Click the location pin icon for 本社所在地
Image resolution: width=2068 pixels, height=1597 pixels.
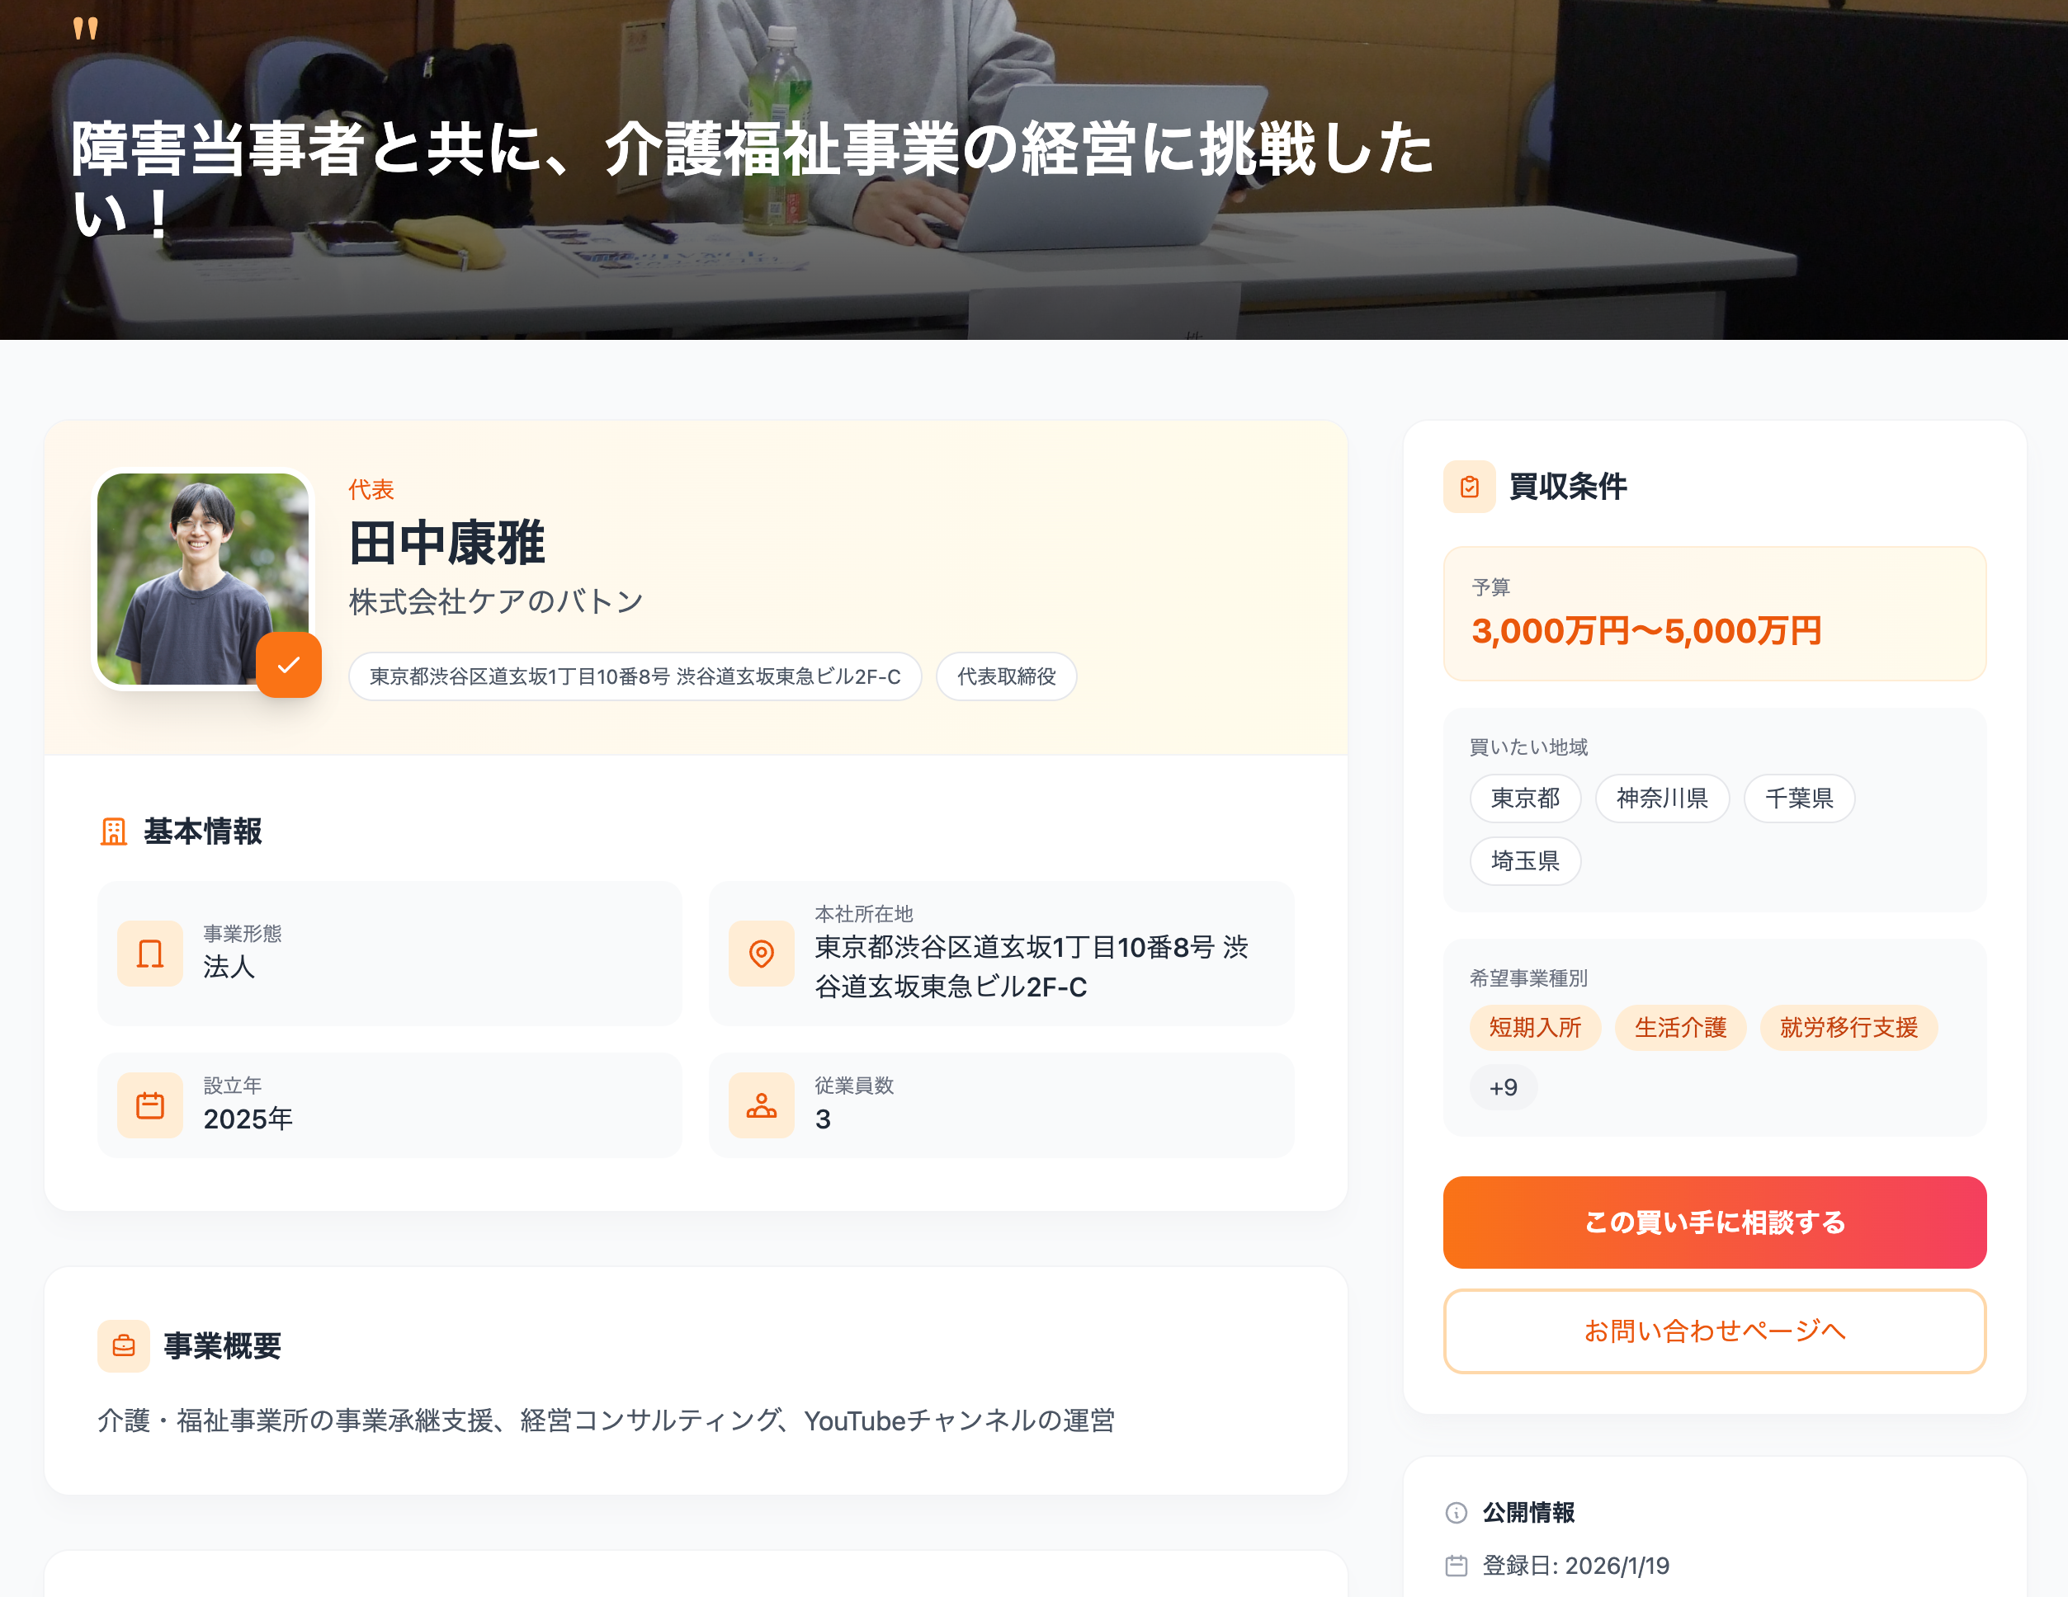[760, 952]
